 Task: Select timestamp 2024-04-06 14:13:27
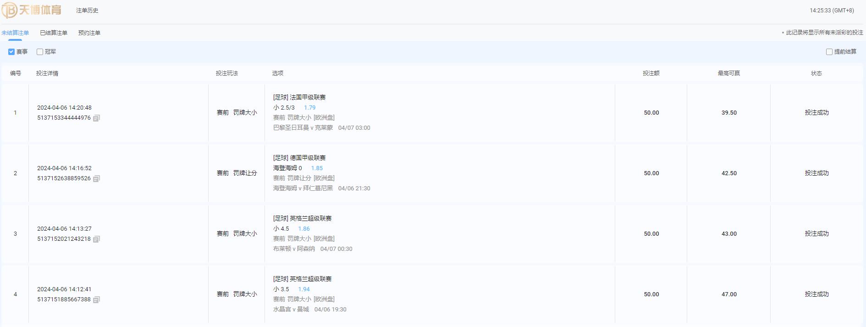[64, 229]
